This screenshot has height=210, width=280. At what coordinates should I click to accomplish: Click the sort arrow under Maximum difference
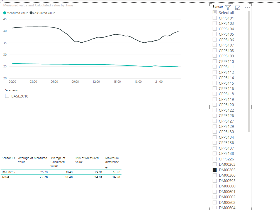click(106, 168)
